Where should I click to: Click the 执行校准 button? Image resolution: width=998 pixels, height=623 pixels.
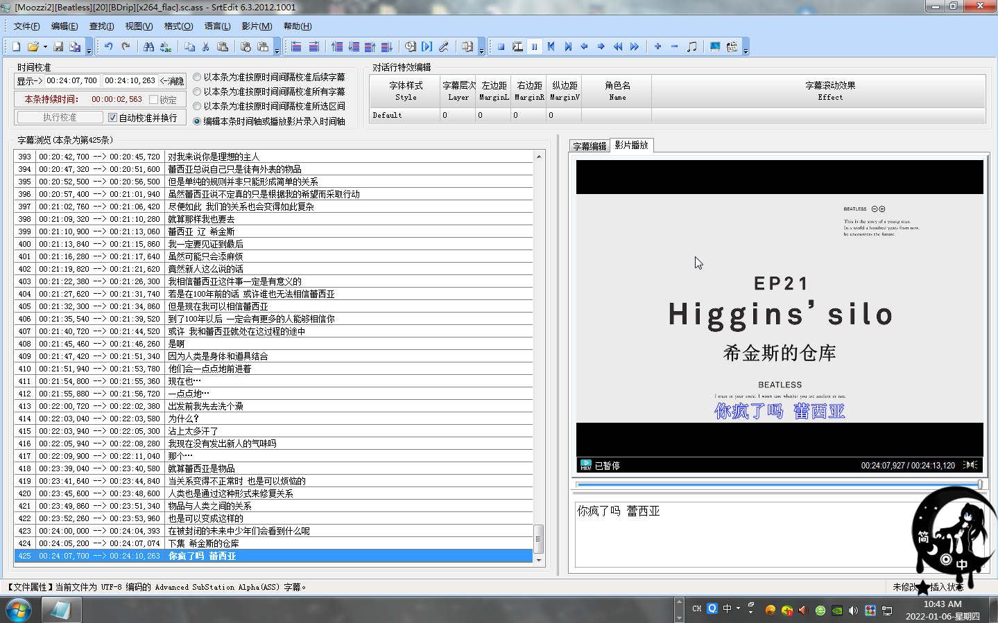pyautogui.click(x=60, y=118)
